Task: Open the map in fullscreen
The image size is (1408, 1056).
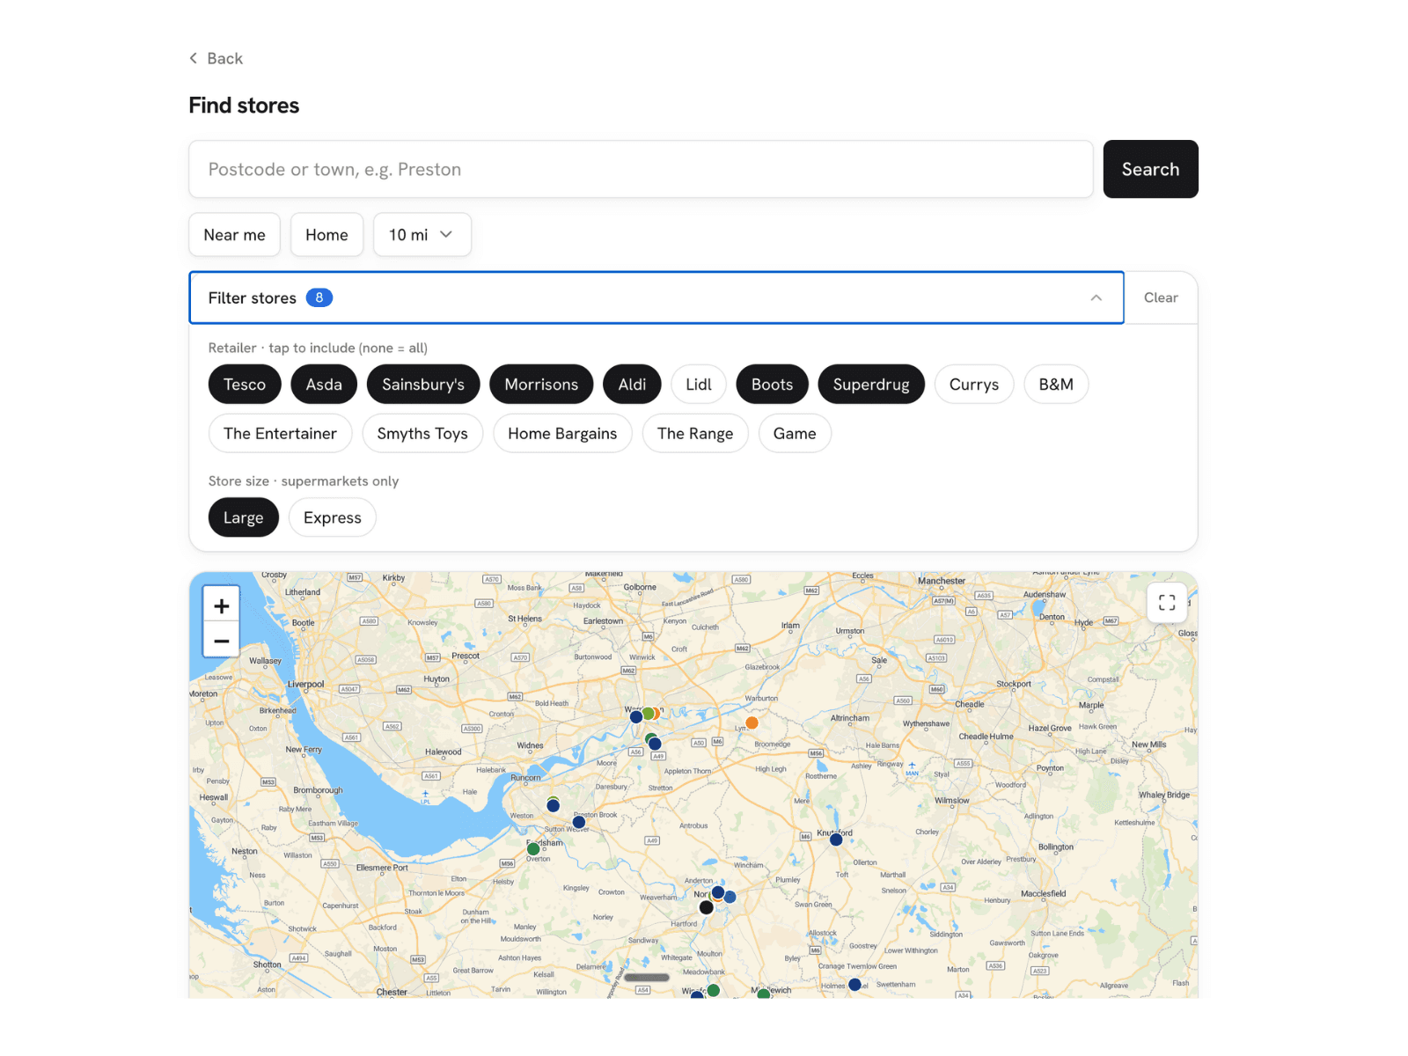Action: pos(1167,603)
